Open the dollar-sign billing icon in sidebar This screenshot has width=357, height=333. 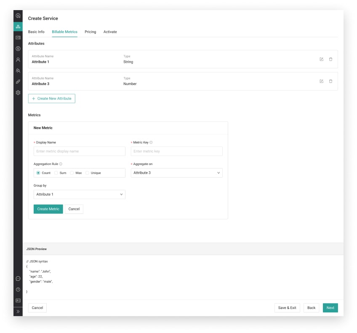click(18, 49)
